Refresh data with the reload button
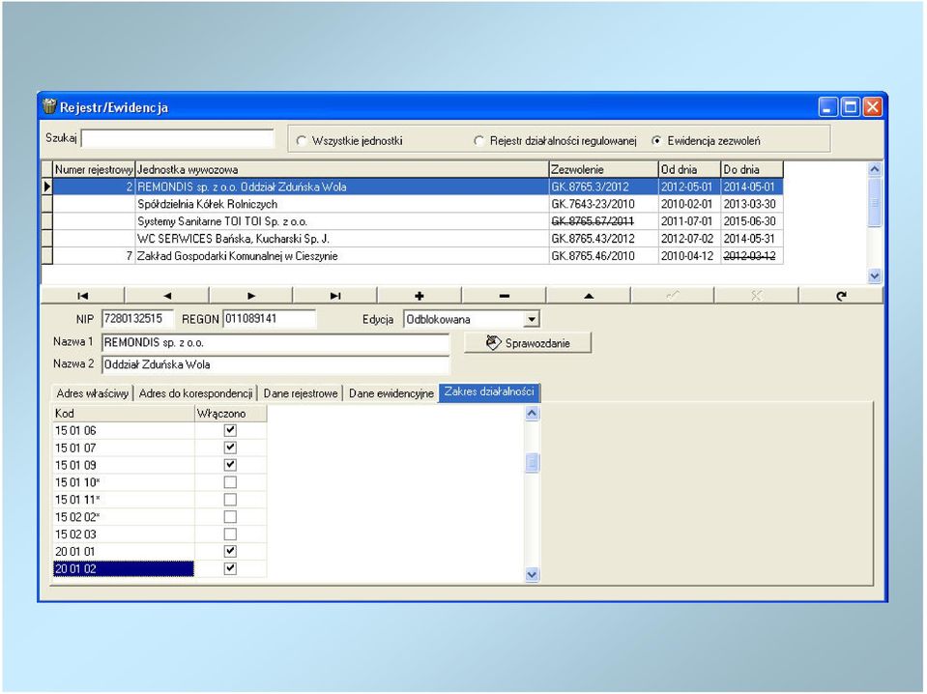The height and width of the screenshot is (694, 927). tap(841, 296)
